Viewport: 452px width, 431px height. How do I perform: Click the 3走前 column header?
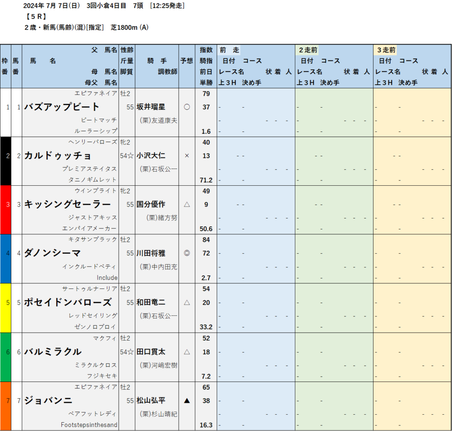(386, 50)
